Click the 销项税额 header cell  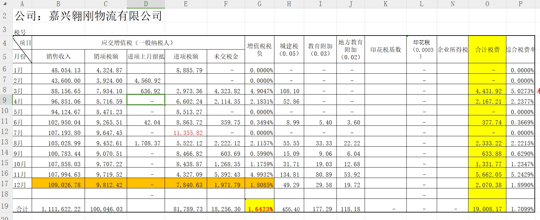point(106,56)
